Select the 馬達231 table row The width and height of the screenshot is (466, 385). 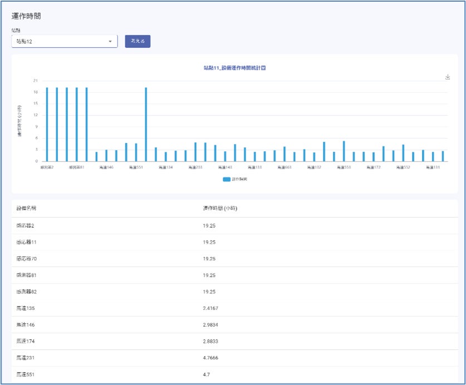click(26, 358)
